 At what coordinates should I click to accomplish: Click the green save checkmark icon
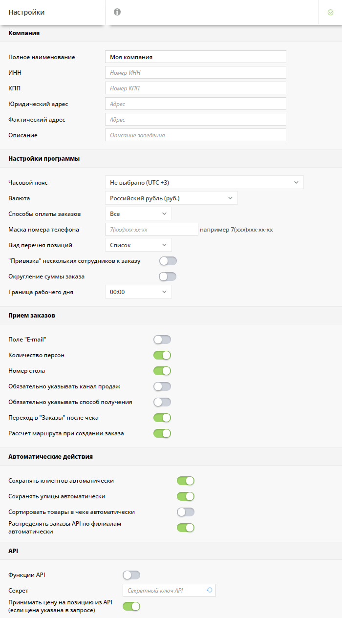point(330,12)
